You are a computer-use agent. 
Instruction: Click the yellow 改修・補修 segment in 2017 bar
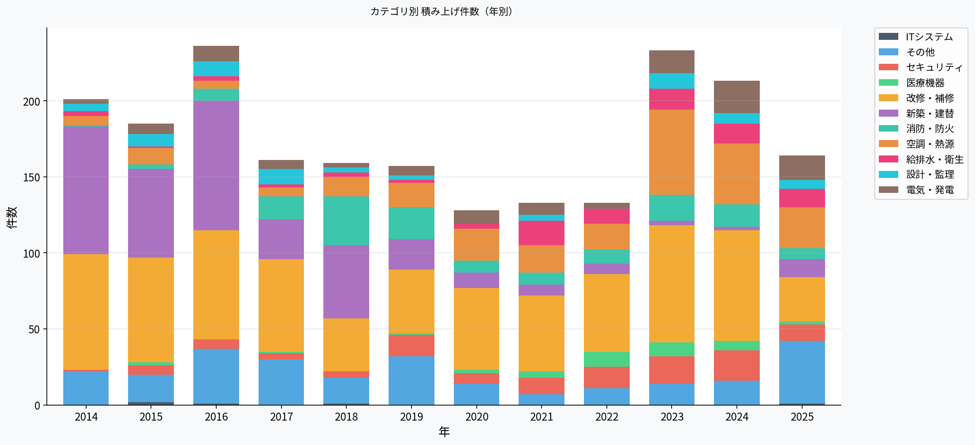[x=281, y=305]
